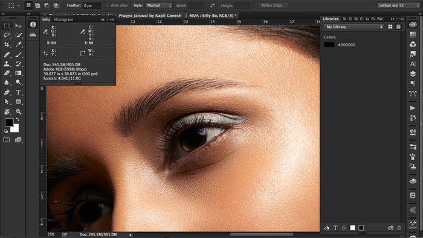Switch Libraries panel to grid view
The width and height of the screenshot is (423, 238).
coord(390,27)
